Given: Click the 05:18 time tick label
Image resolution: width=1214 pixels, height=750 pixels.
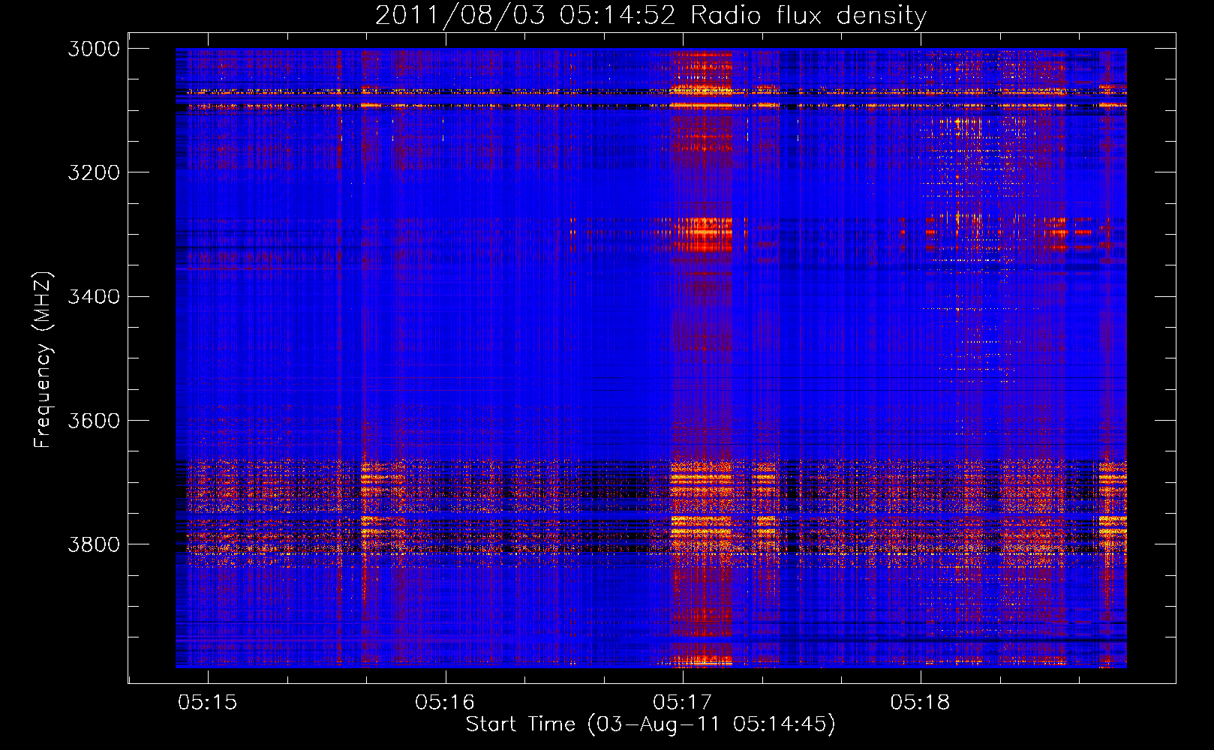Looking at the screenshot, I should [x=920, y=702].
